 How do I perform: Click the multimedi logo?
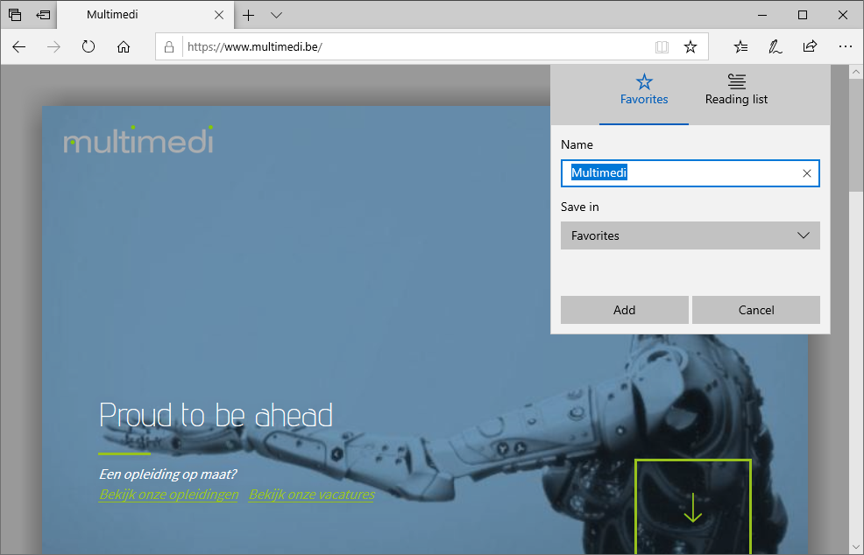pyautogui.click(x=138, y=140)
